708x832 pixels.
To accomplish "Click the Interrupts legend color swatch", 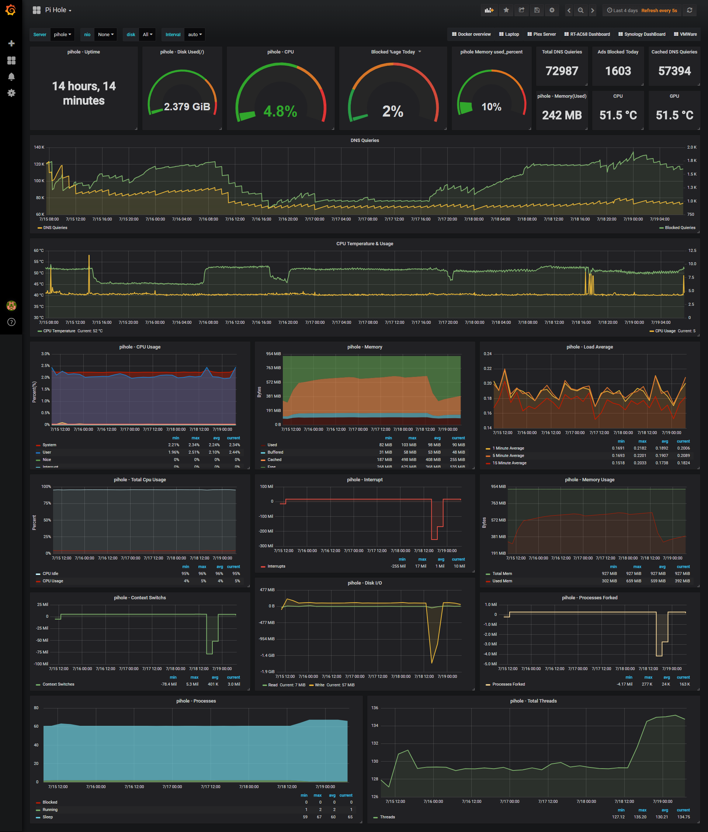I will 263,567.
